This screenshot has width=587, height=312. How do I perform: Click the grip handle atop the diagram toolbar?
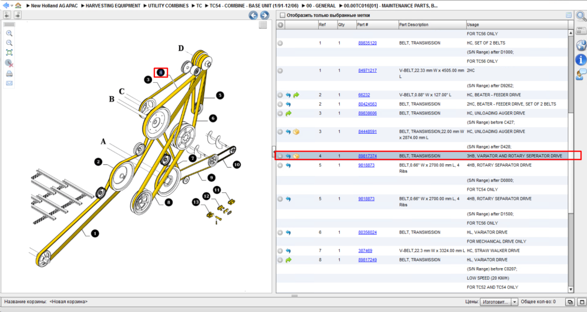[x=9, y=24]
